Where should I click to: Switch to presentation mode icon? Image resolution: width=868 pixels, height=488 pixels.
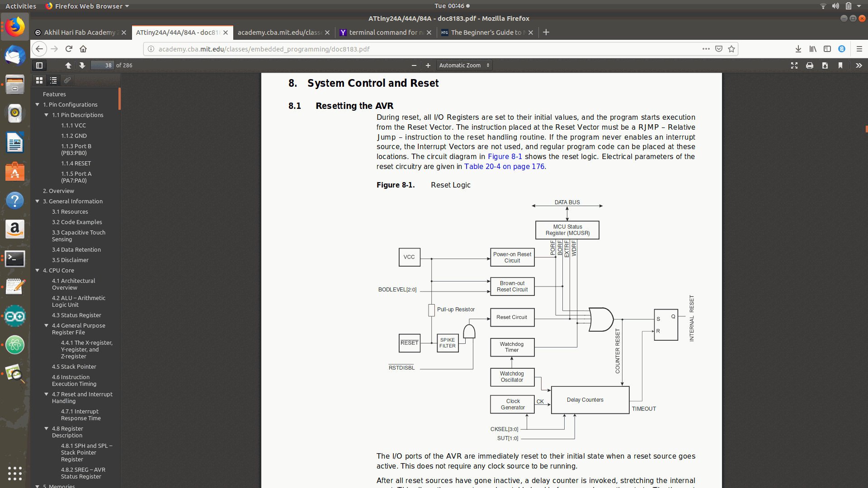pyautogui.click(x=794, y=66)
